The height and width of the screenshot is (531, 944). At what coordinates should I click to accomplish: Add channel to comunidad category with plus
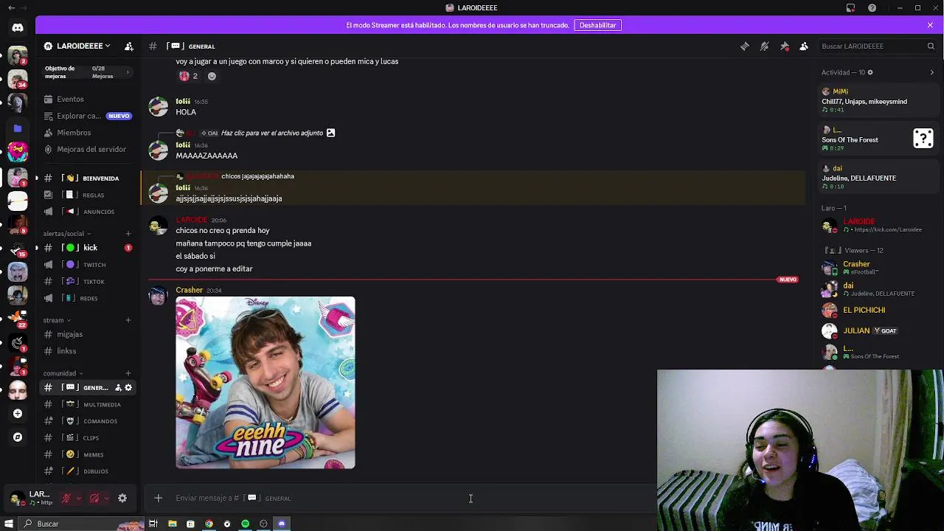click(128, 373)
